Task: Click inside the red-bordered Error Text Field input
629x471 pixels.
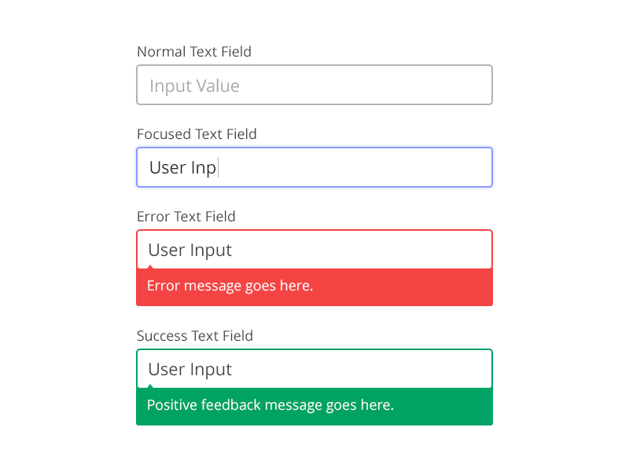Action: click(x=314, y=249)
